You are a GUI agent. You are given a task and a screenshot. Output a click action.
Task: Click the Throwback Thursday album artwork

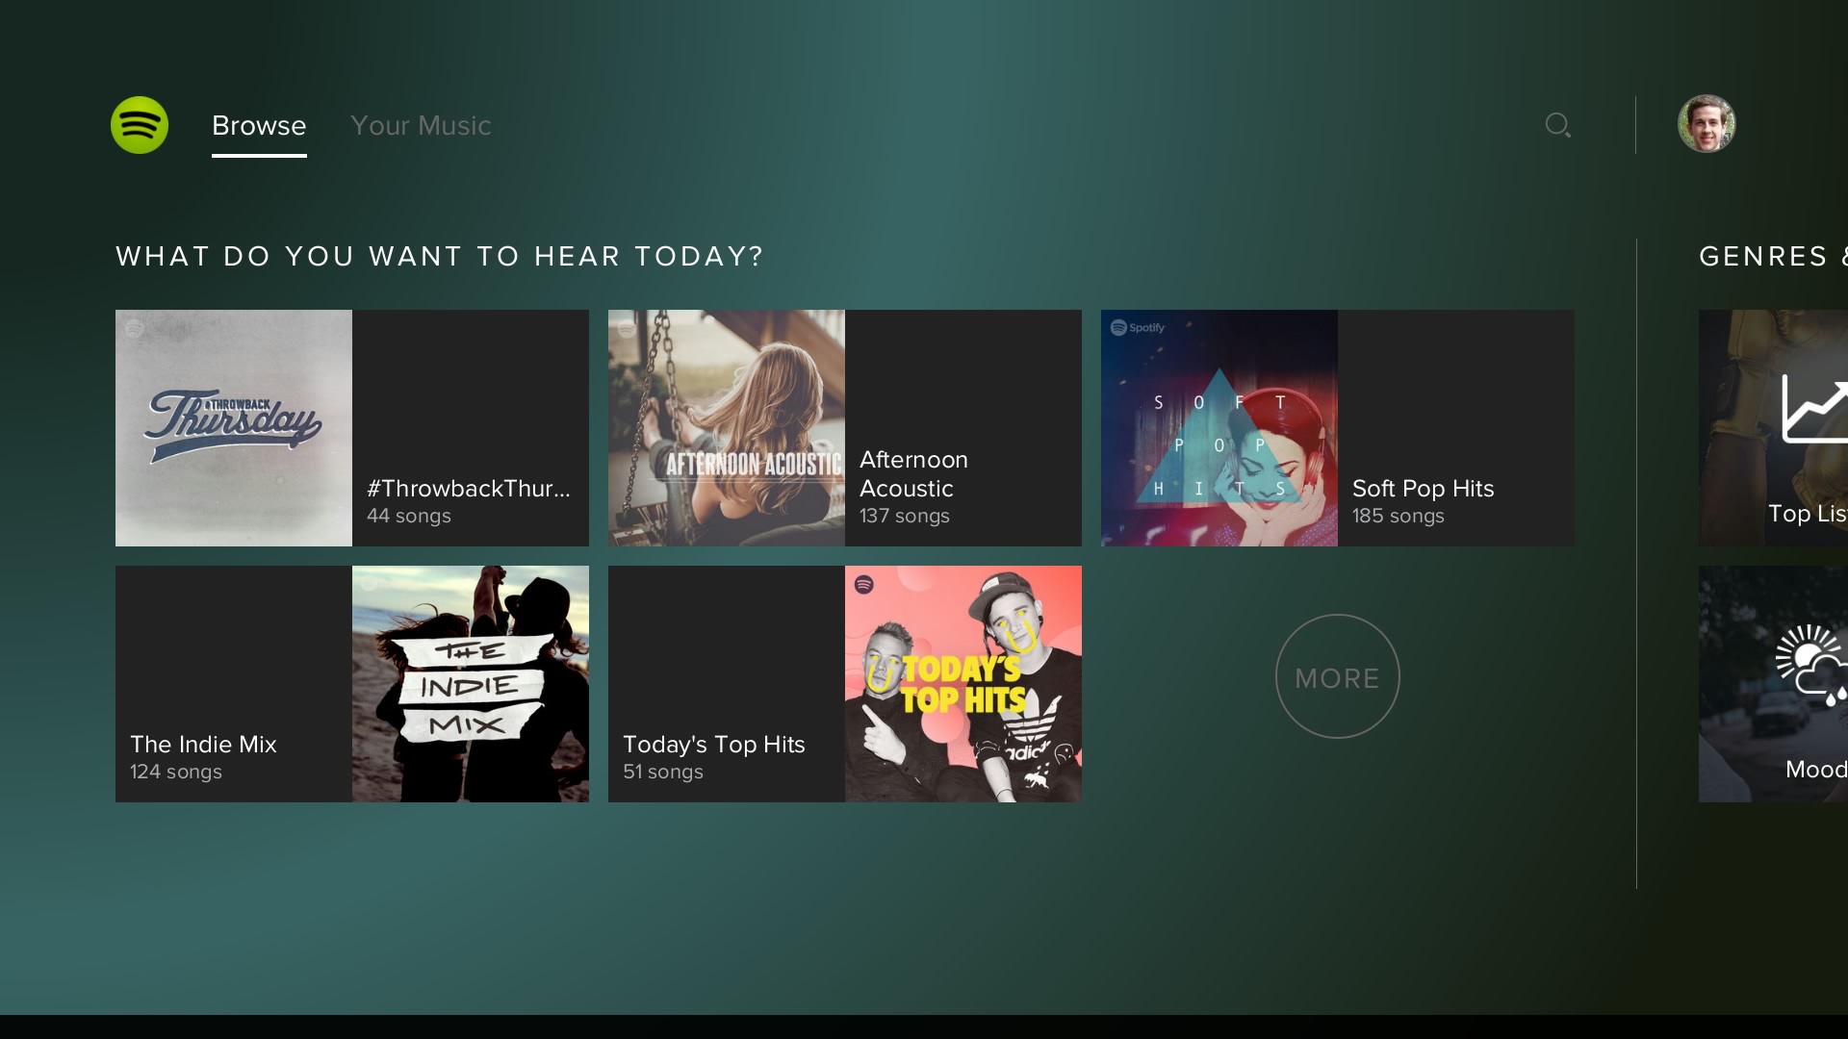233,428
